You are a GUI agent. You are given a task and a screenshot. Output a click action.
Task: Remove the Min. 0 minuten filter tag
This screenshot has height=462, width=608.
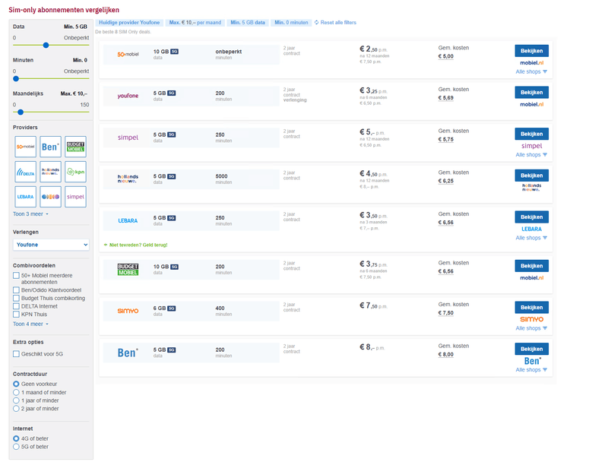click(291, 23)
